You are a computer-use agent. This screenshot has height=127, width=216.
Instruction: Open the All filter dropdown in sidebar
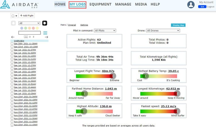click(x=29, y=23)
